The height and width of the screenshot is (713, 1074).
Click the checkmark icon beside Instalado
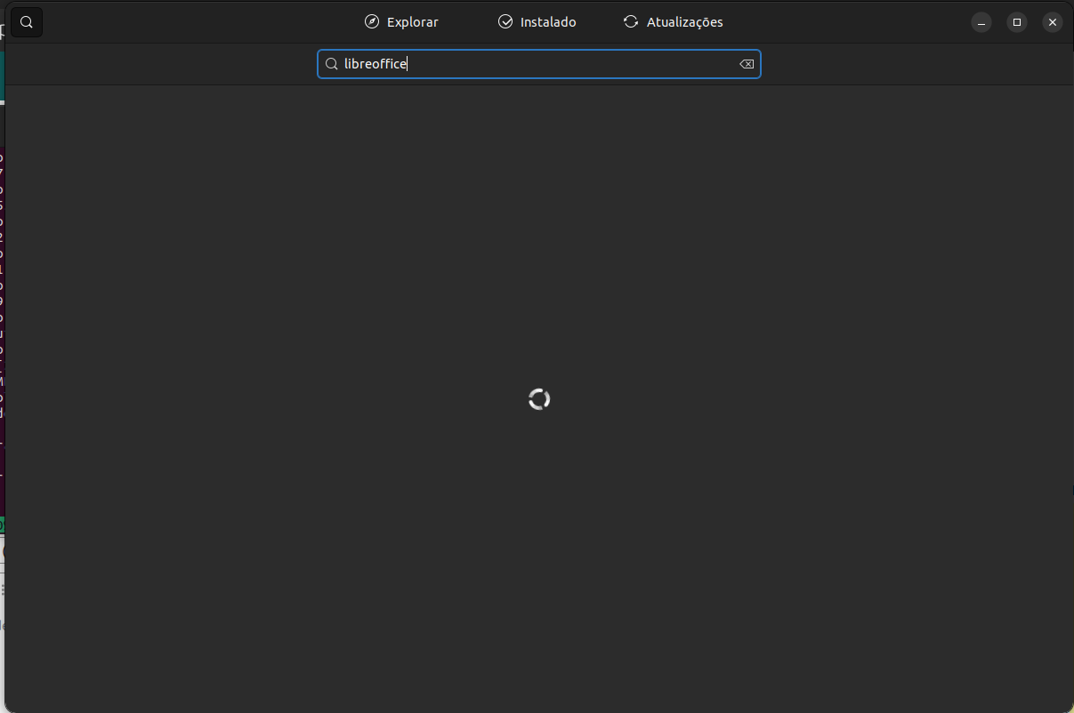click(x=505, y=22)
